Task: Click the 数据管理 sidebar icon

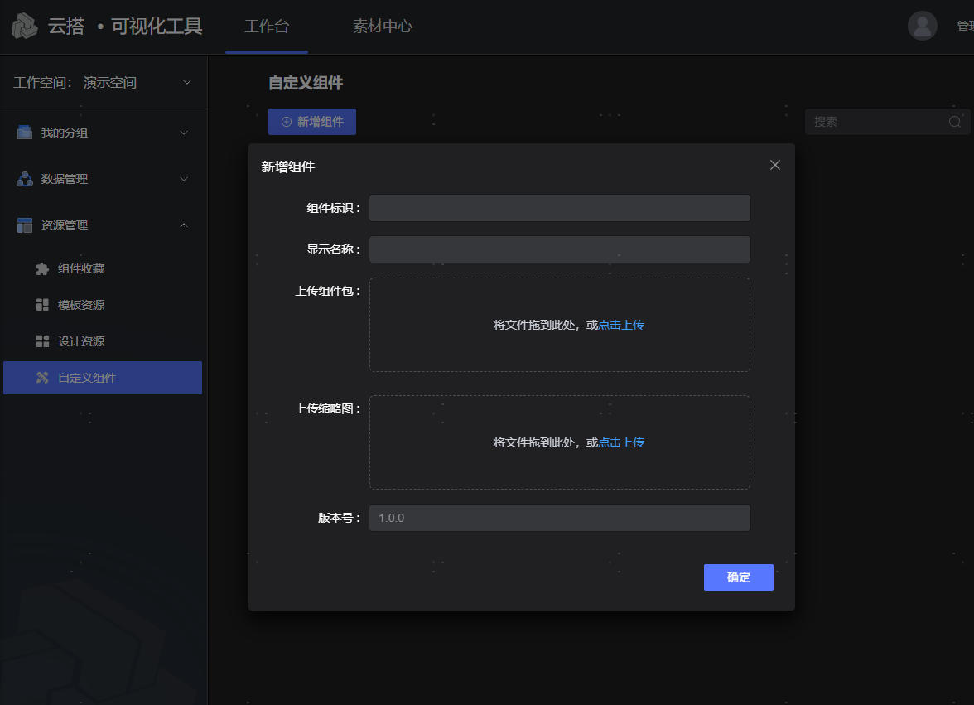Action: click(x=25, y=179)
